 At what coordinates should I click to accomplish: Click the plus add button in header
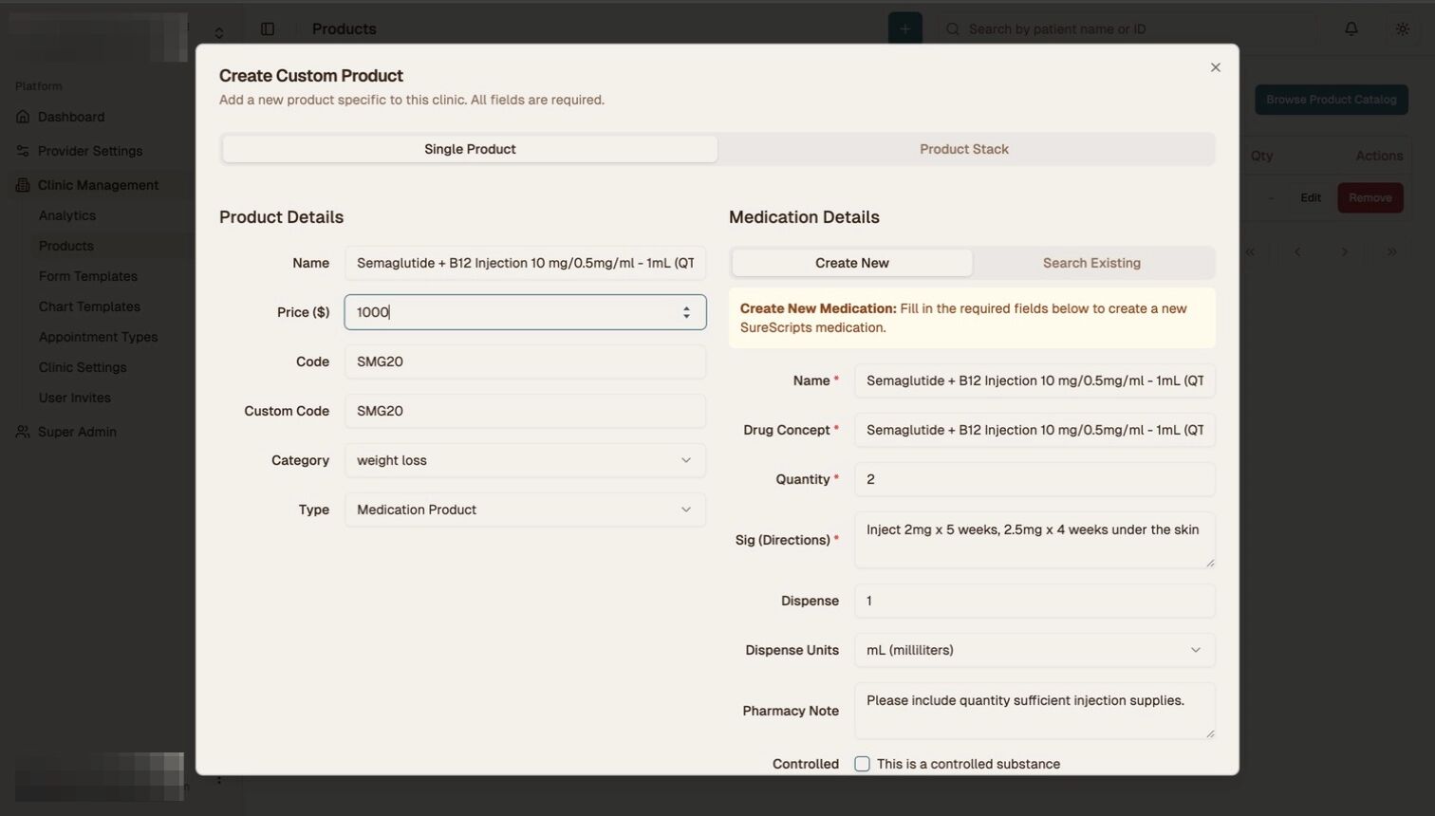[x=904, y=29]
